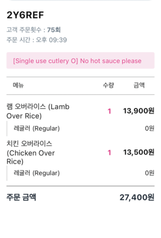Click 0원 for the chicken Regular option
The width and height of the screenshot is (161, 238).
click(x=149, y=173)
